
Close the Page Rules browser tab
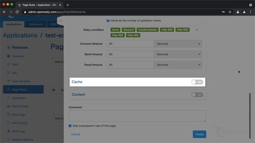tap(60, 5)
